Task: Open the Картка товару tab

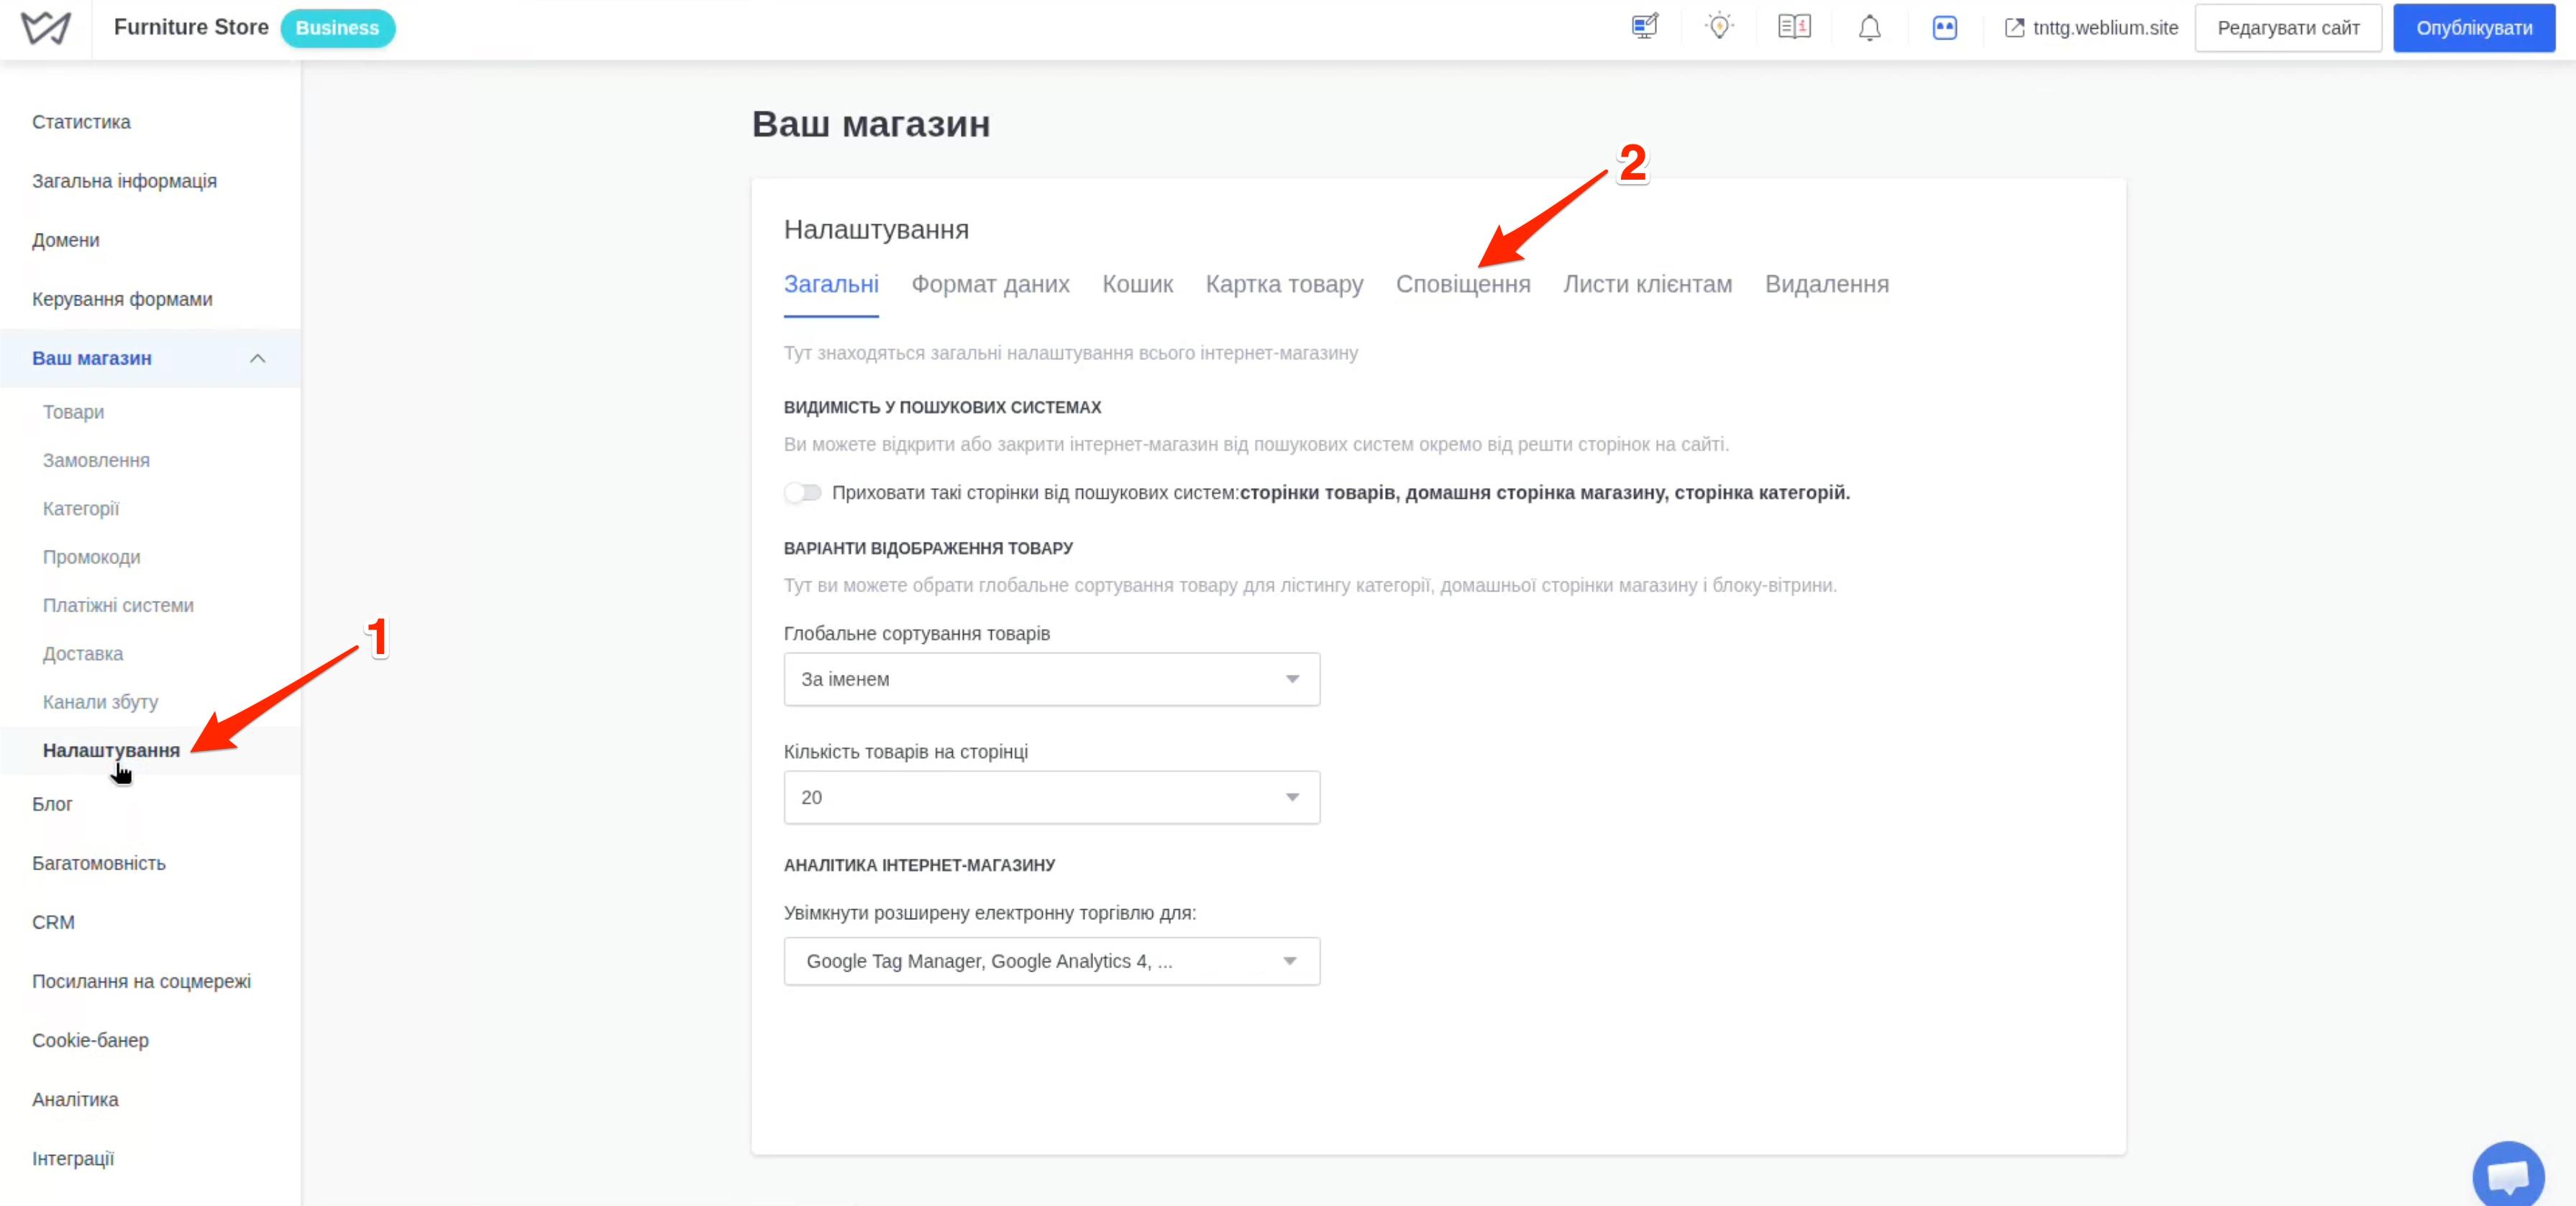Action: point(1284,285)
